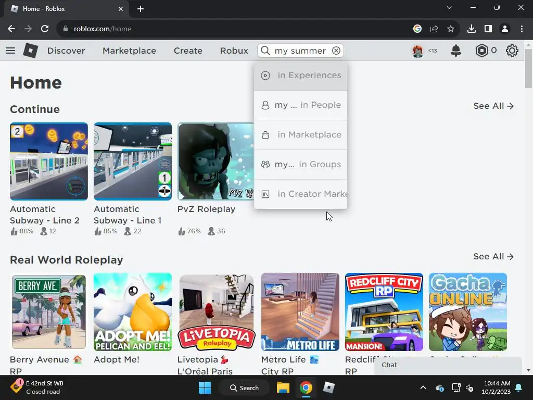Image resolution: width=533 pixels, height=400 pixels.
Task: Click OneDrive cloud tray icon
Action: click(x=439, y=387)
